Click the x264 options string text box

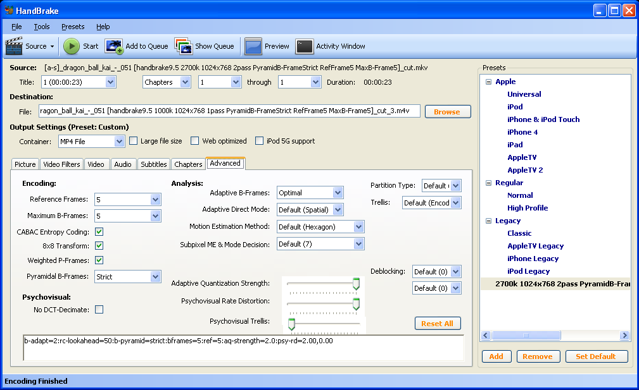(x=244, y=348)
